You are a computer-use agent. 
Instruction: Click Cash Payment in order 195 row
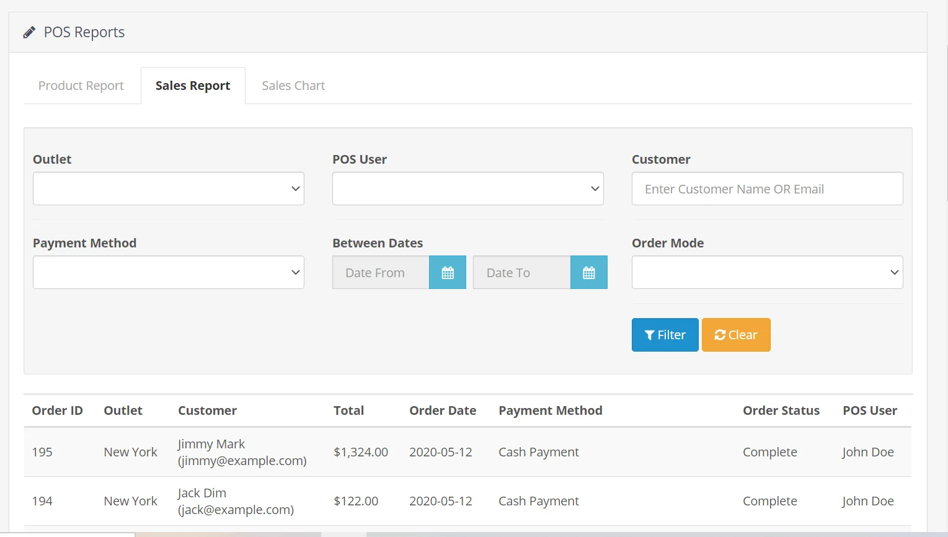pyautogui.click(x=539, y=452)
